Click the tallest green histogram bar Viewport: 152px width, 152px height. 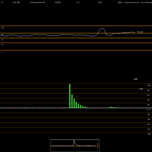click(x=70, y=96)
